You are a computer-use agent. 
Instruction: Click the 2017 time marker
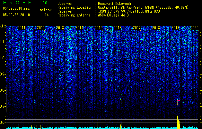coord(137,27)
